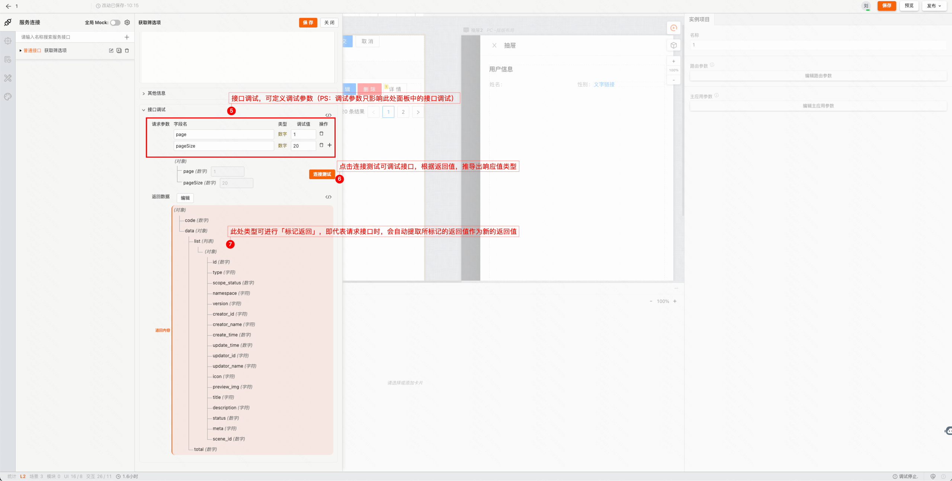Screen dimensions: 952x481
Task: Toggle the global Mock switch
Action: pyautogui.click(x=115, y=23)
